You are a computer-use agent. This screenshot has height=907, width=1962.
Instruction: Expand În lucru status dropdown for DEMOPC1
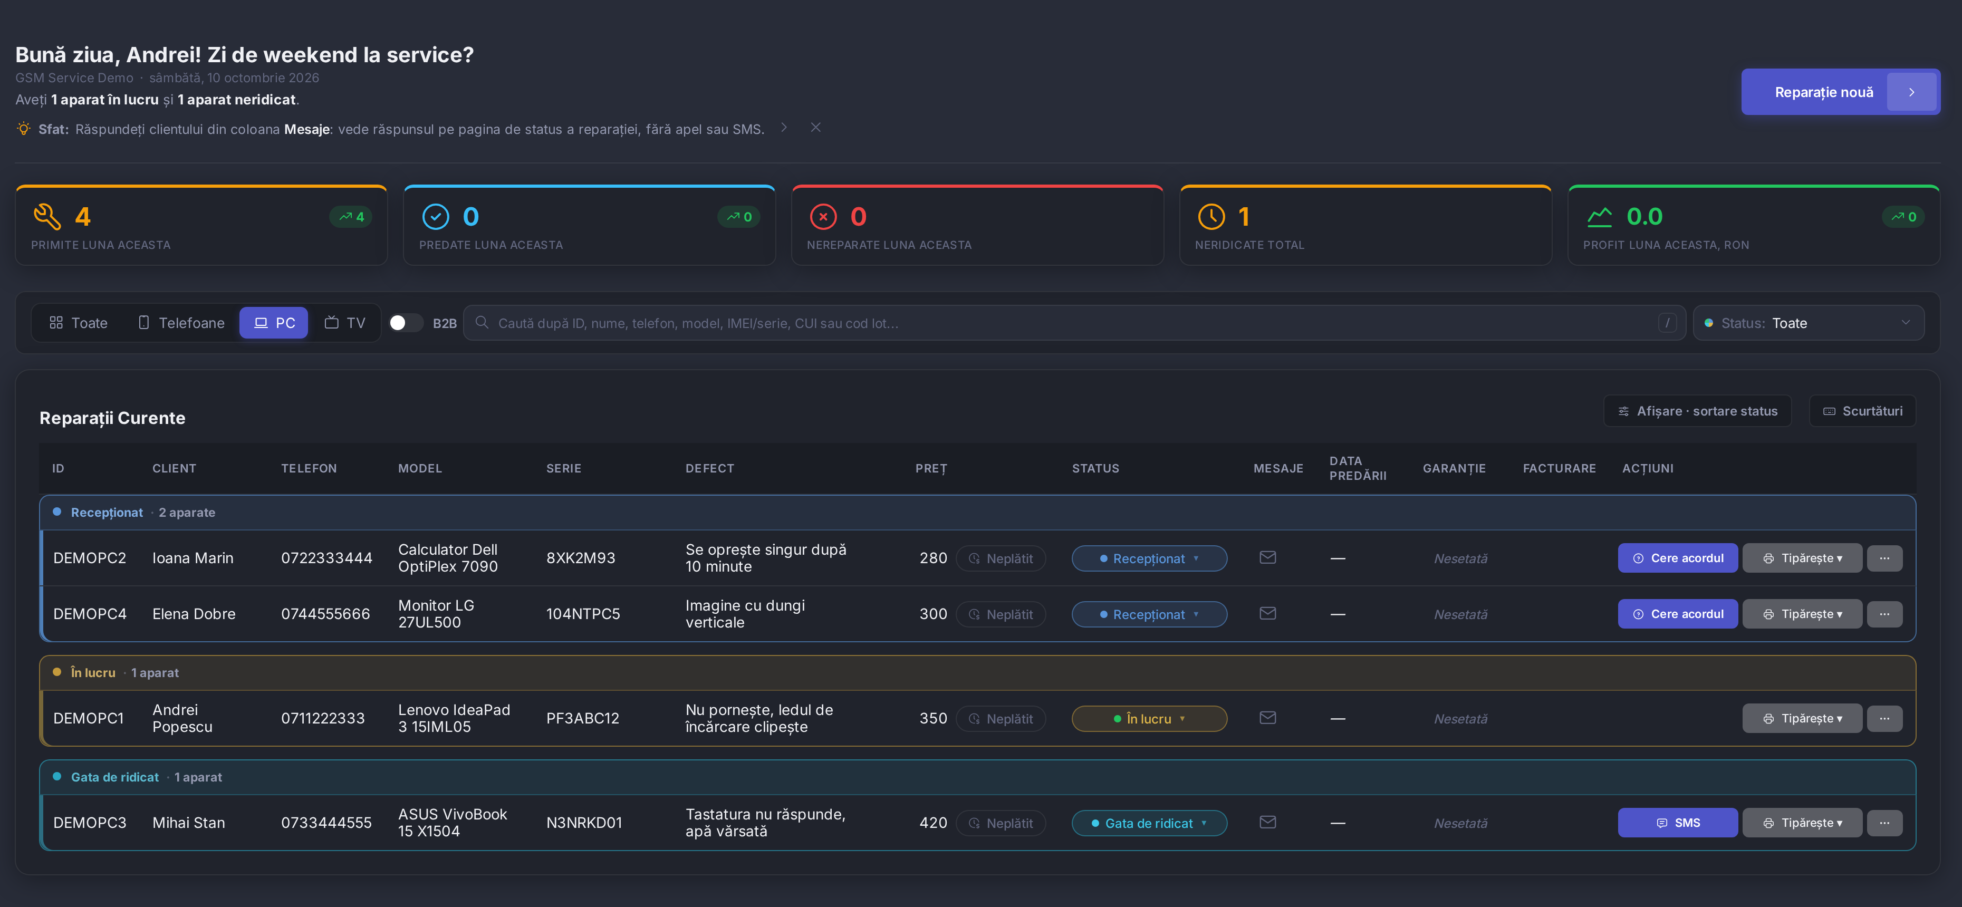click(x=1149, y=718)
